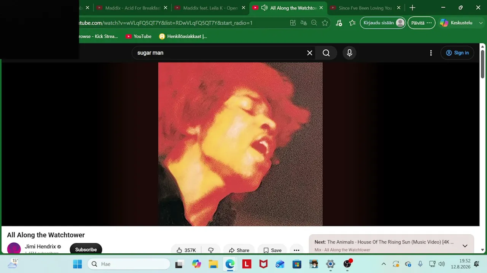Viewport: 487px width, 273px height.
Task: Open Task View on the taskbar
Action: [179, 264]
